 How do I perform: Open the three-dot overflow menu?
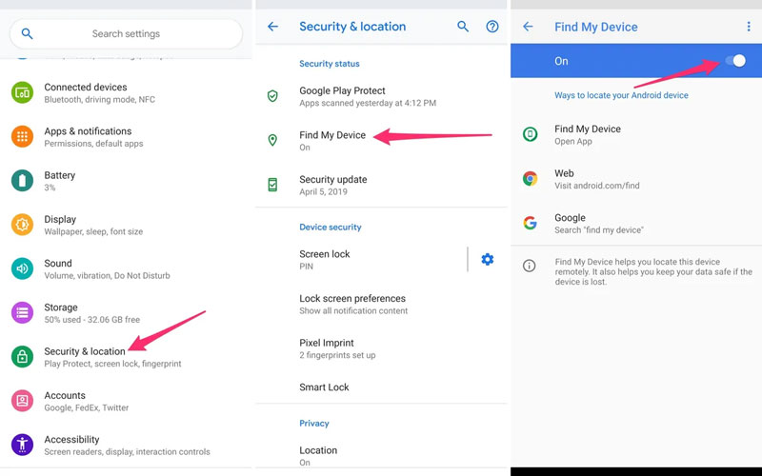[749, 27]
